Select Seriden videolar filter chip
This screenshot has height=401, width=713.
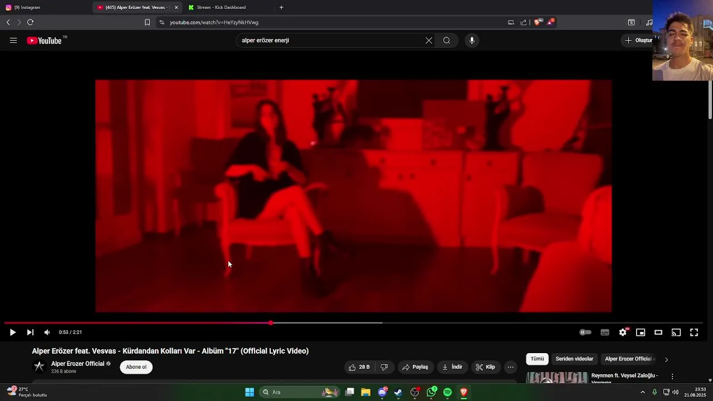pos(574,359)
